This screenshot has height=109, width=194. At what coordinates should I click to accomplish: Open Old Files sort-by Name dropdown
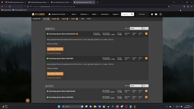click(x=136, y=86)
